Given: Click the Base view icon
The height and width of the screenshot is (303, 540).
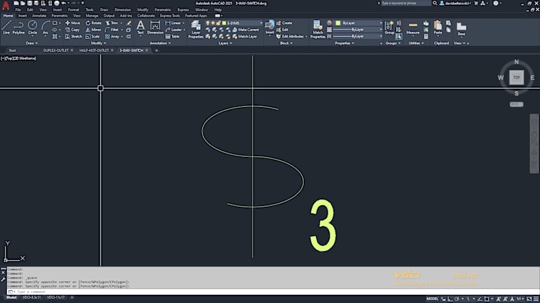Looking at the screenshot, I should [x=462, y=29].
